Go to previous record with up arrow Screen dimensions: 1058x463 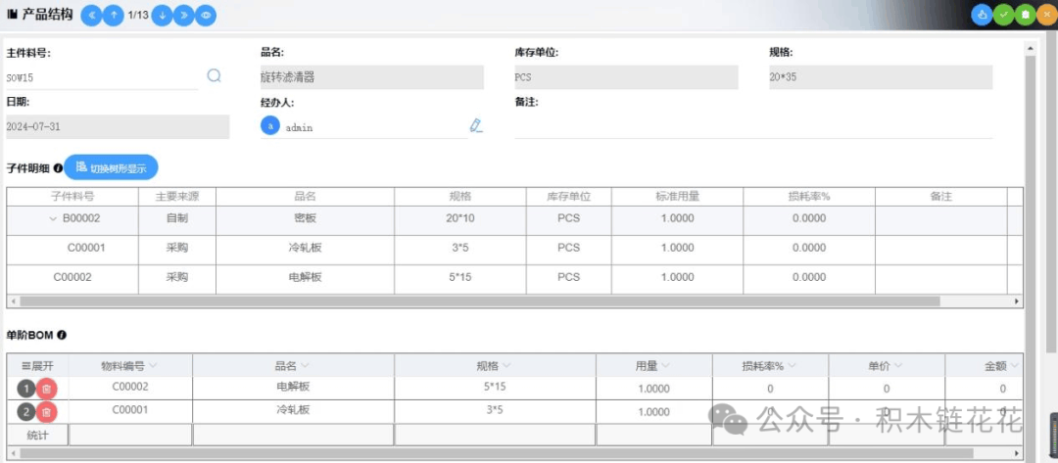(x=114, y=16)
